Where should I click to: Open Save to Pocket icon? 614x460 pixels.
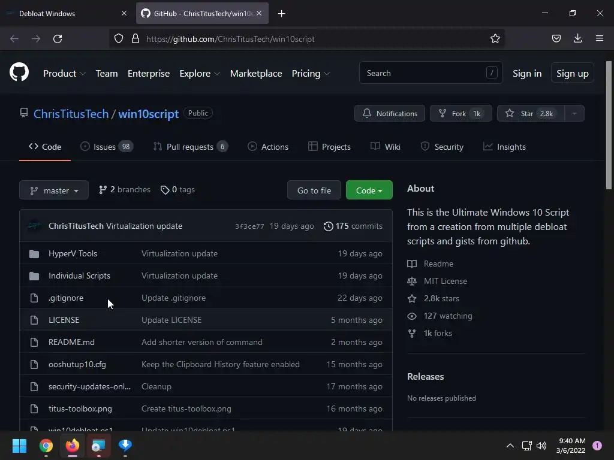(x=556, y=38)
